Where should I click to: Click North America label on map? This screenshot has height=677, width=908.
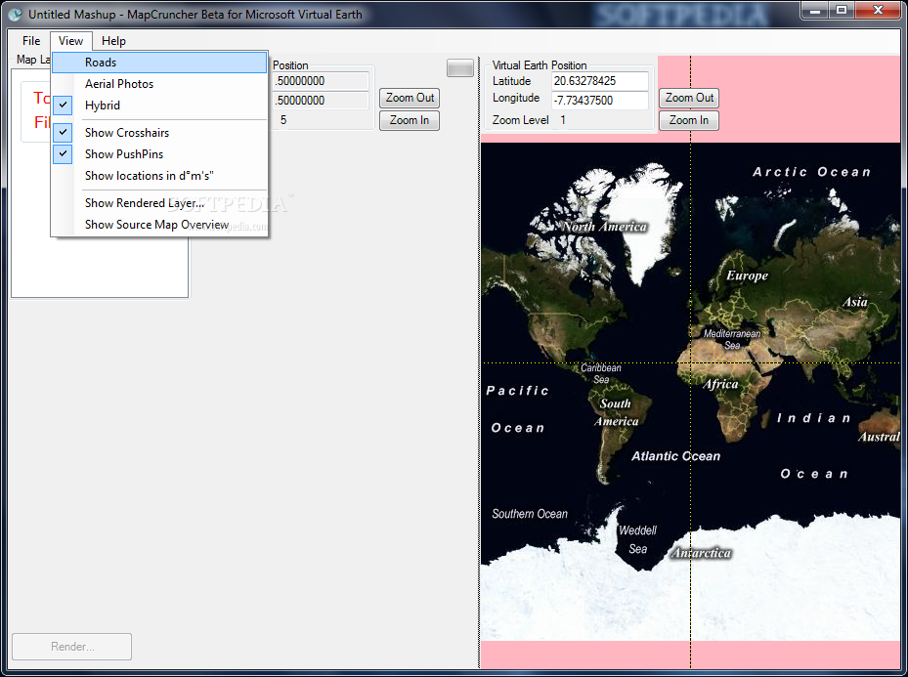click(x=605, y=227)
